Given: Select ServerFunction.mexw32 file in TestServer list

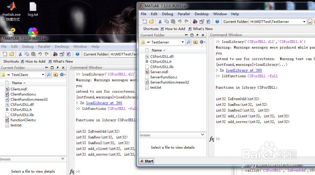Looking at the screenshot, I should coord(169,82).
